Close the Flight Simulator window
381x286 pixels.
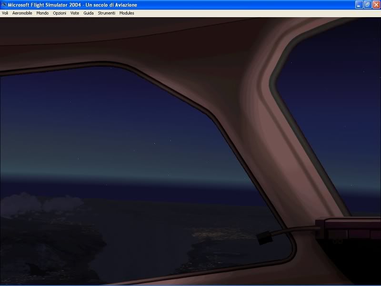376,5
